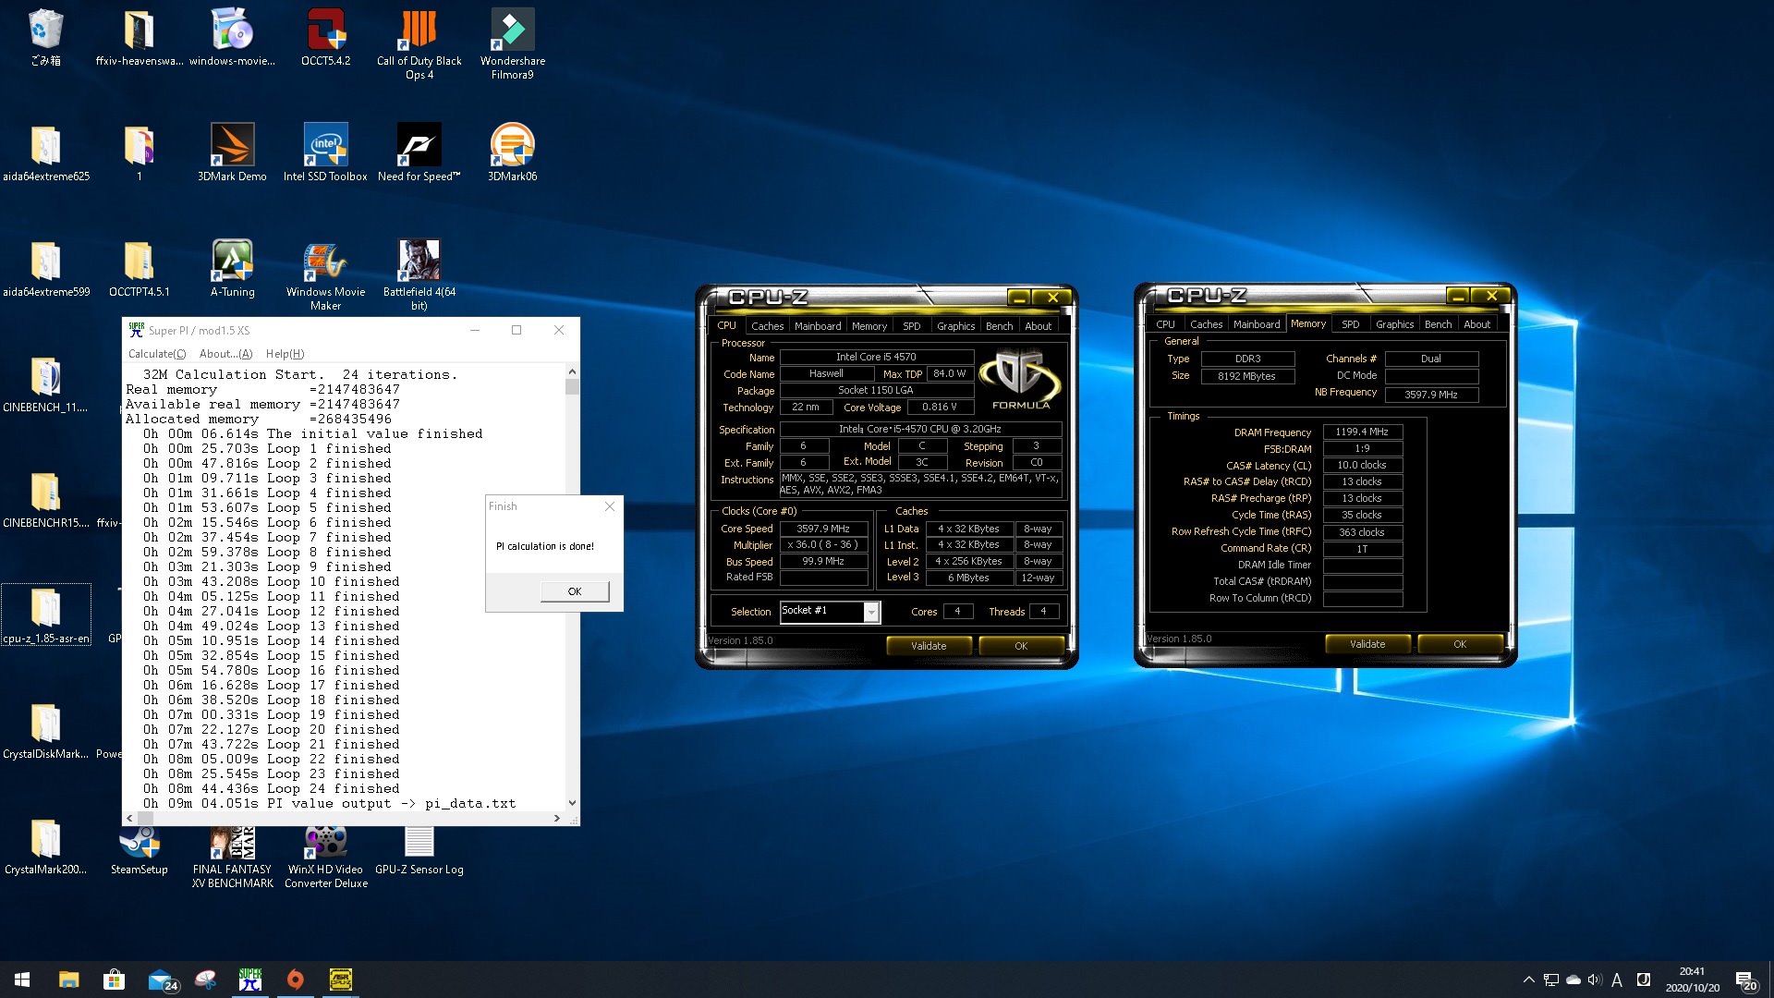Switch to CPU tab in right CPU-Z

click(x=1165, y=324)
